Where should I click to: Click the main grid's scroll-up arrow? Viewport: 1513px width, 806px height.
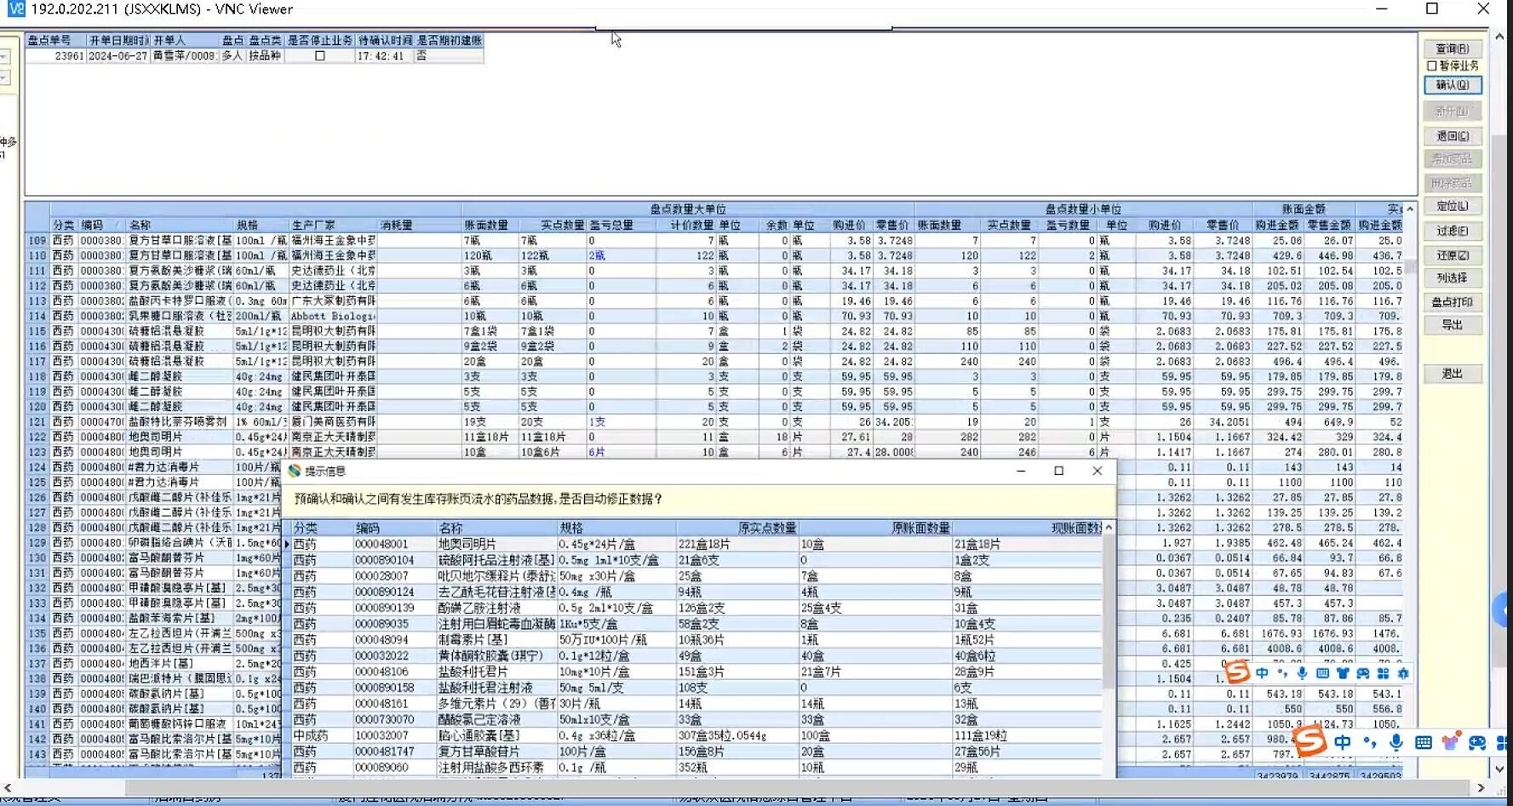point(1410,209)
